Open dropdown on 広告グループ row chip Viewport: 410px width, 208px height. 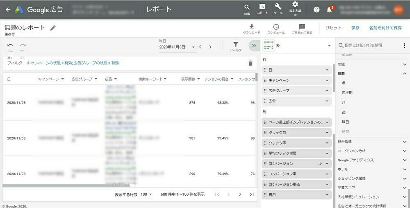[x=327, y=90]
